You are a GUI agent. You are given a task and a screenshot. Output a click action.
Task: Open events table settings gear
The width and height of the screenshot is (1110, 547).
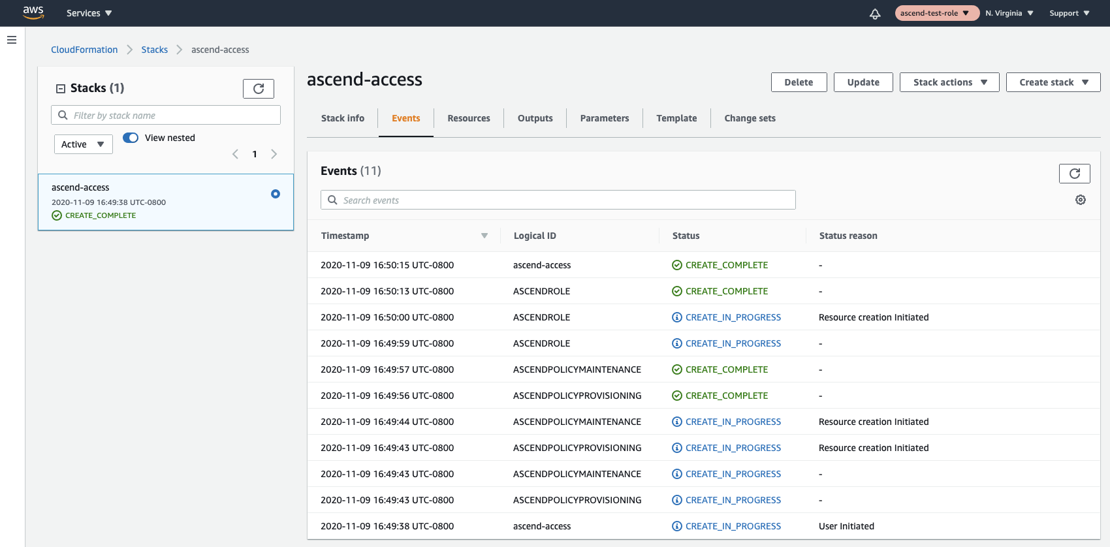point(1081,200)
